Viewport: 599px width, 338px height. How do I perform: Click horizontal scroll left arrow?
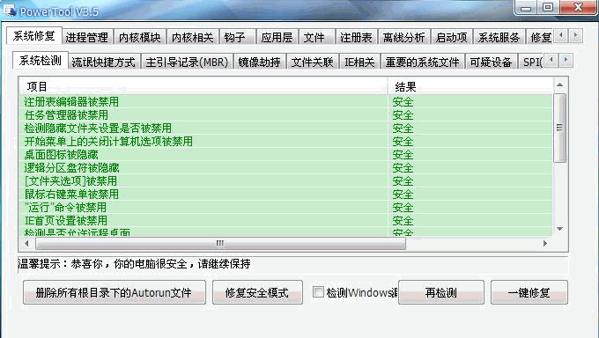click(x=26, y=243)
